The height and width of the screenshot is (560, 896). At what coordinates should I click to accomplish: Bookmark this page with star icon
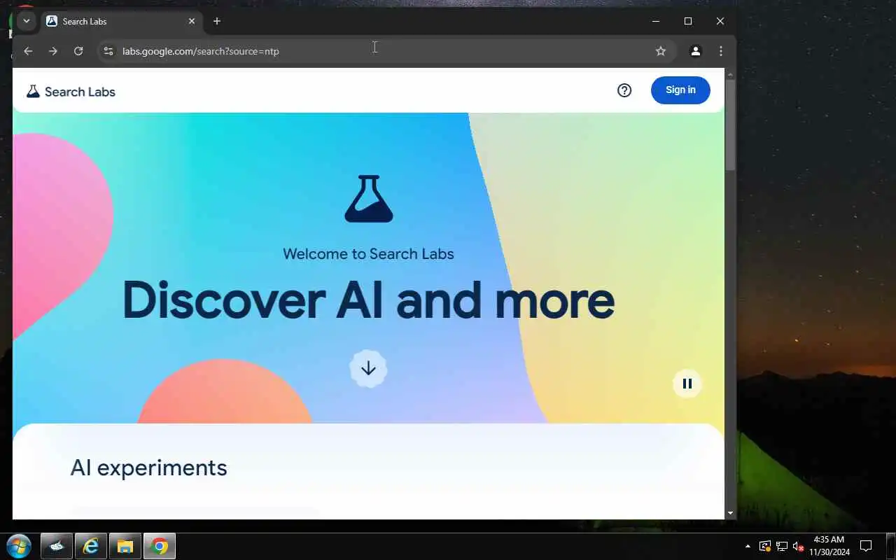tap(660, 51)
